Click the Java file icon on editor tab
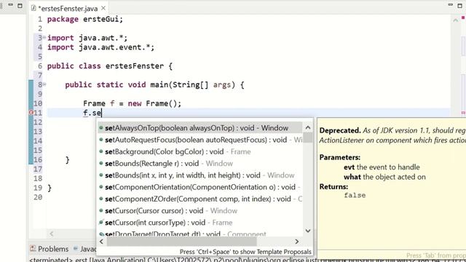The width and height of the screenshot is (466, 262). click(x=33, y=8)
